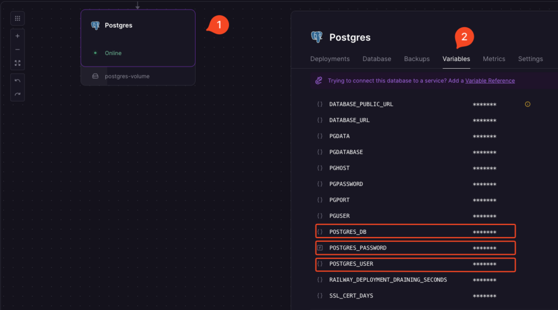The height and width of the screenshot is (310, 558).
Task: Reveal the masked PGPASSWORD value
Action: [x=484, y=184]
